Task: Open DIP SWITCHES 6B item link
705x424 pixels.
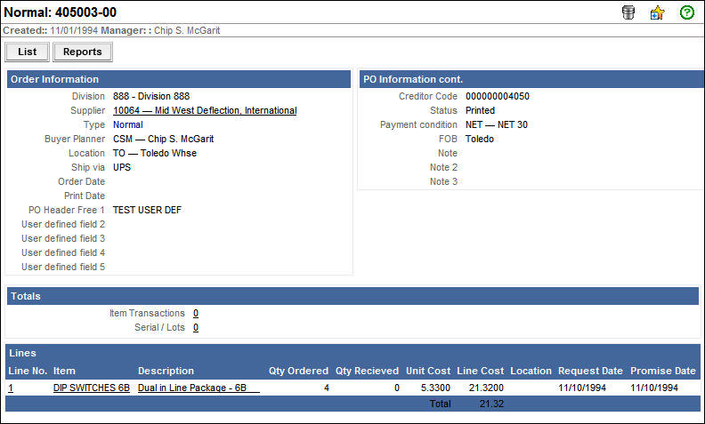Action: [92, 388]
